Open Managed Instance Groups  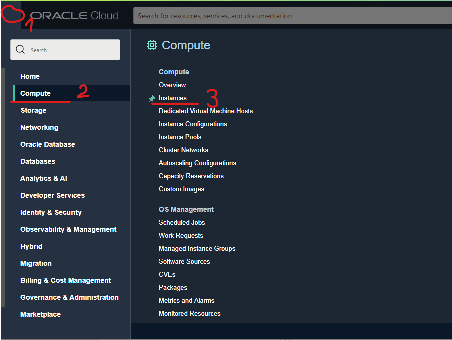pyautogui.click(x=197, y=248)
